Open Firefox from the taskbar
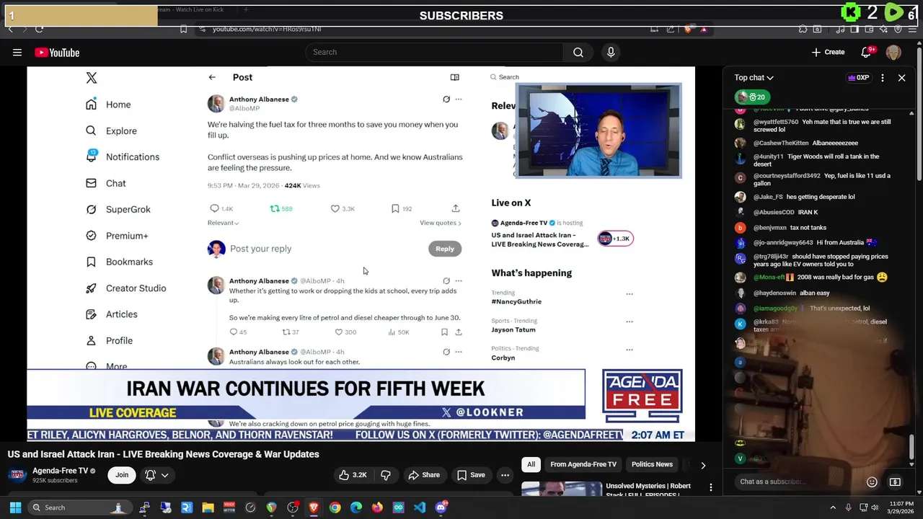923x519 pixels. point(377,507)
